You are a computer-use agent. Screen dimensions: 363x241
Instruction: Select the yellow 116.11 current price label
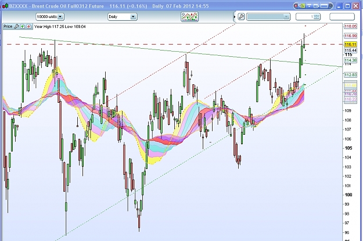(350, 44)
